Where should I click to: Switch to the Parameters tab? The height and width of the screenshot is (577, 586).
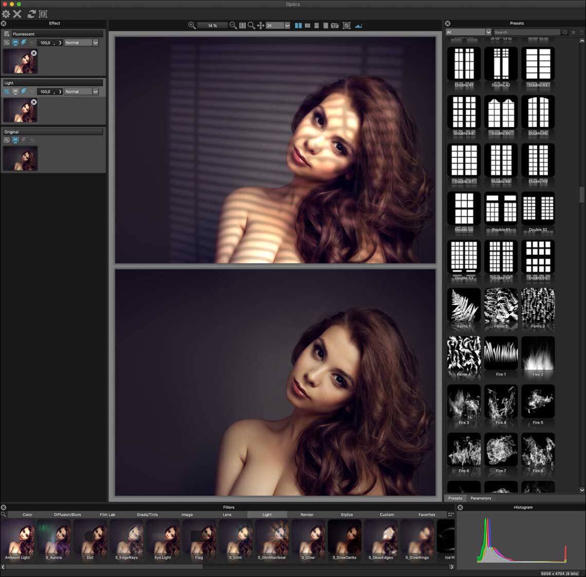(481, 498)
